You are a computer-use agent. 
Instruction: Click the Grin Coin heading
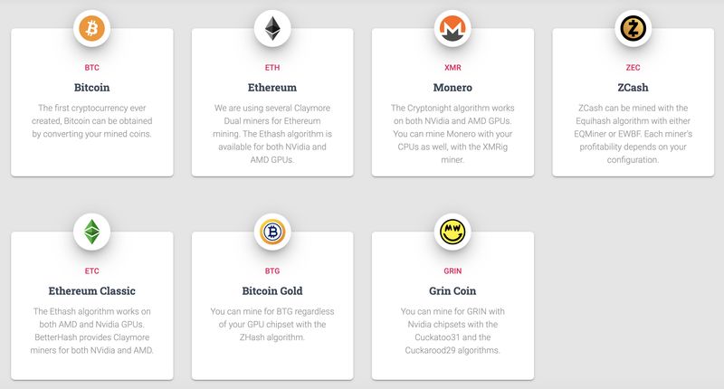point(452,291)
